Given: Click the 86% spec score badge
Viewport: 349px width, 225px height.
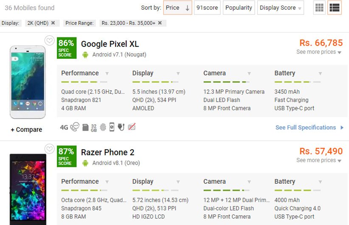Looking at the screenshot, I should pyautogui.click(x=67, y=48).
